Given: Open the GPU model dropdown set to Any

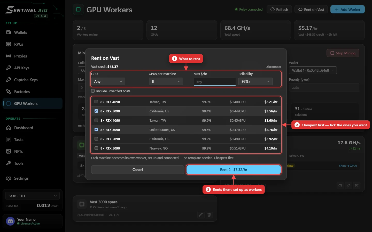Looking at the screenshot, I should (108, 81).
